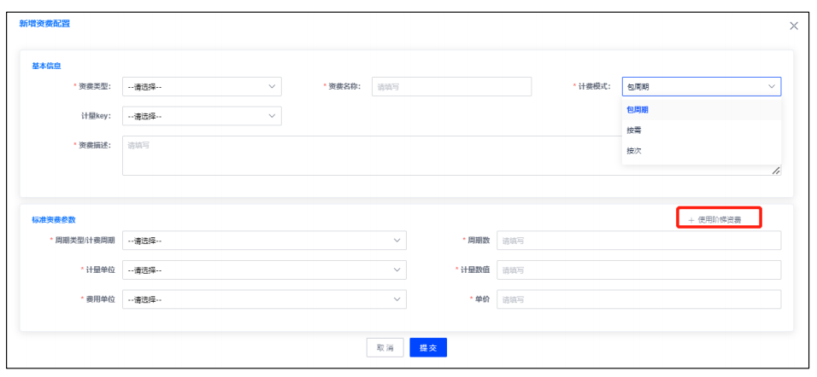Viewport: 817px width, 377px height.
Task: Click the 提交 button
Action: pyautogui.click(x=428, y=348)
